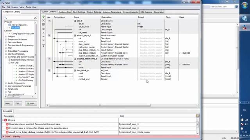Clear the component library search with X
Viewport: 250px width, 140px height.
(36, 17)
